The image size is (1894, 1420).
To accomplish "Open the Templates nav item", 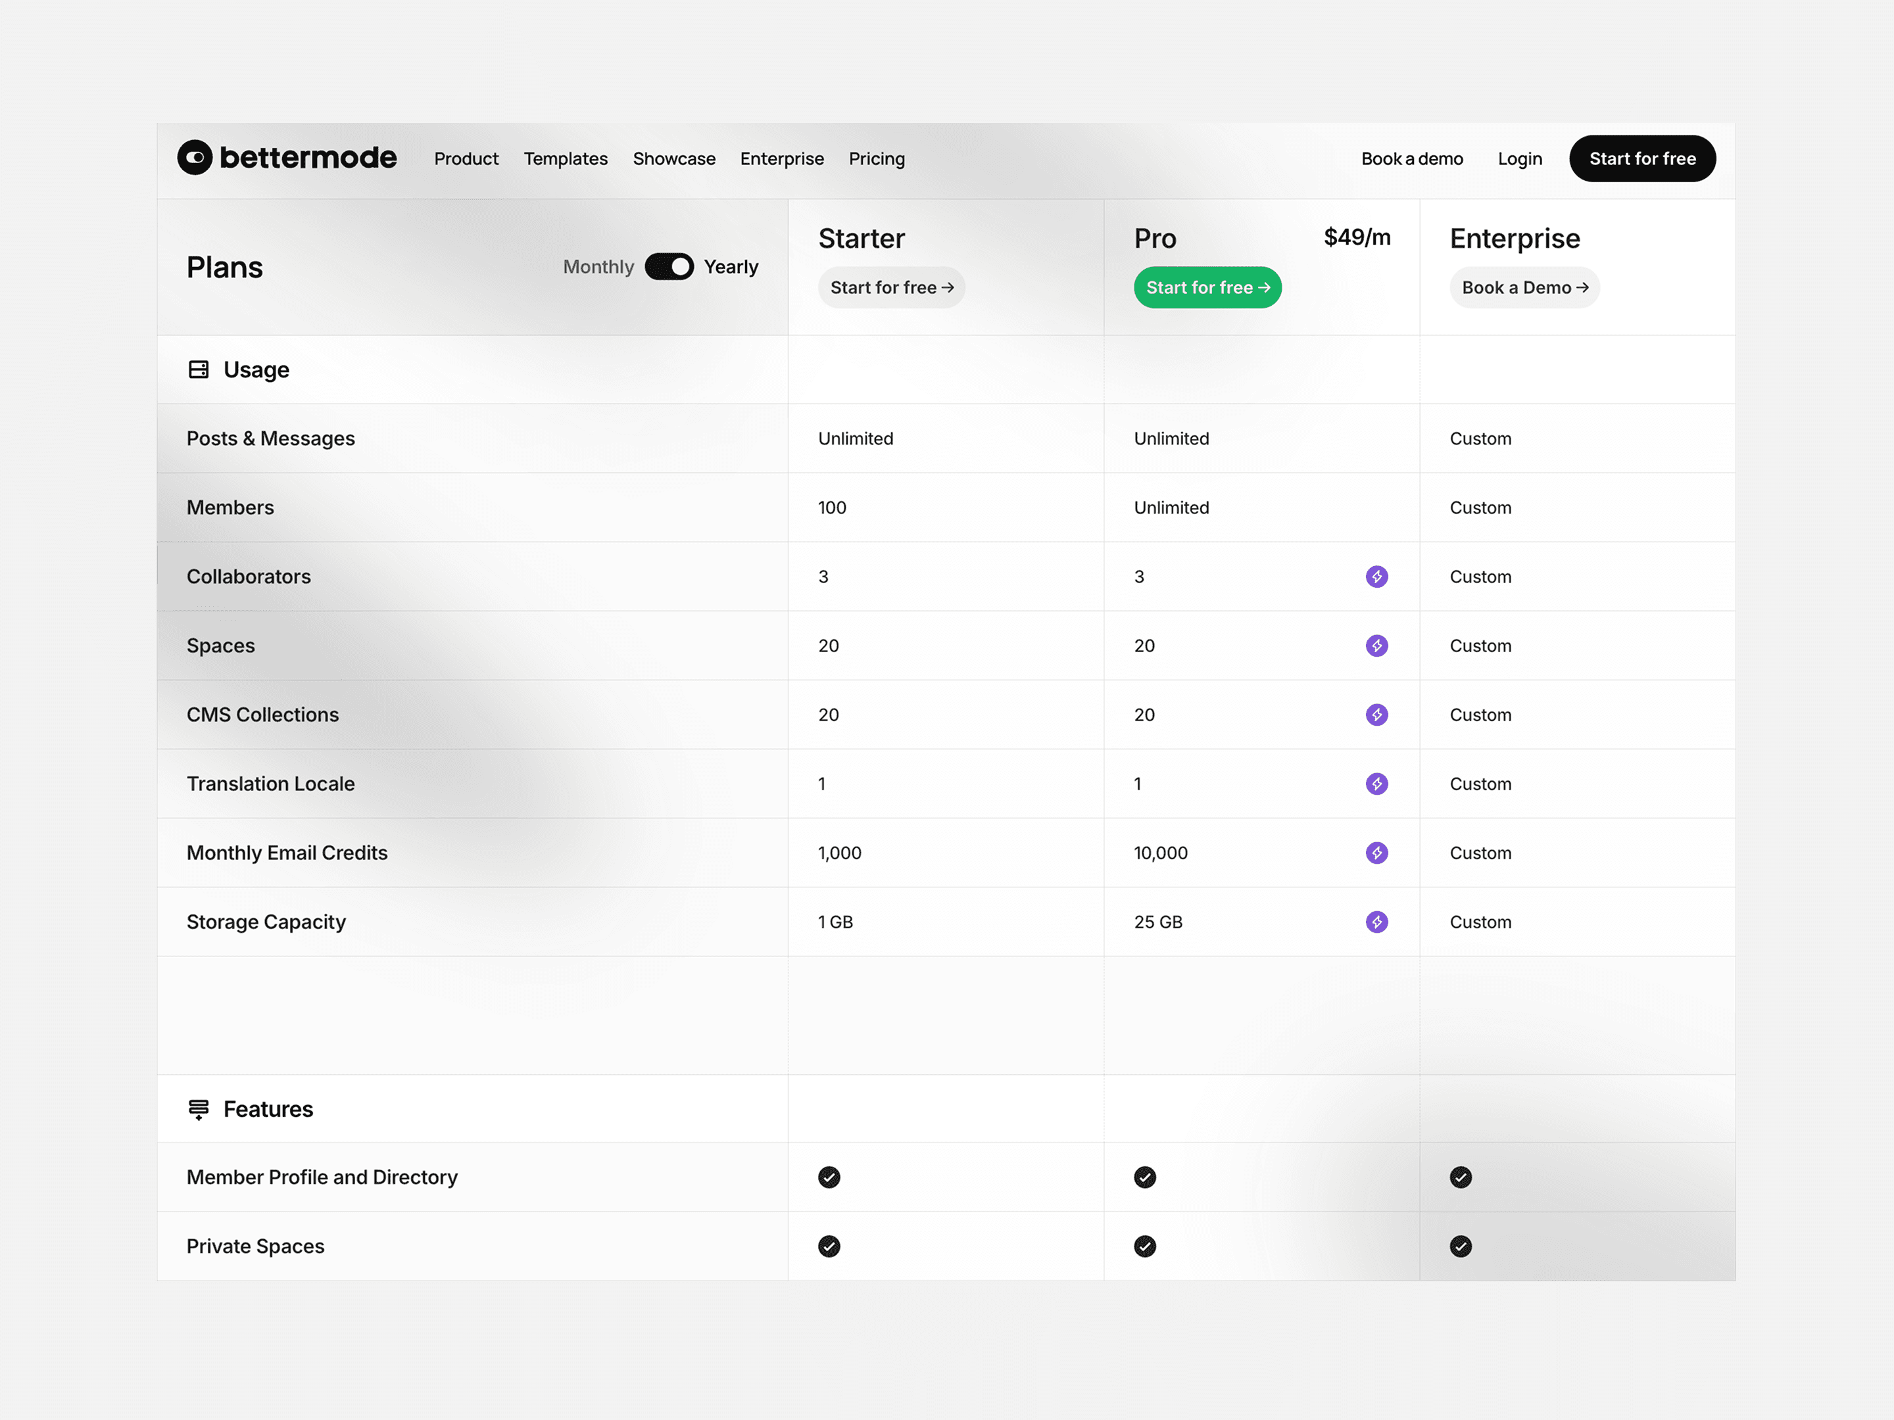I will tap(565, 159).
